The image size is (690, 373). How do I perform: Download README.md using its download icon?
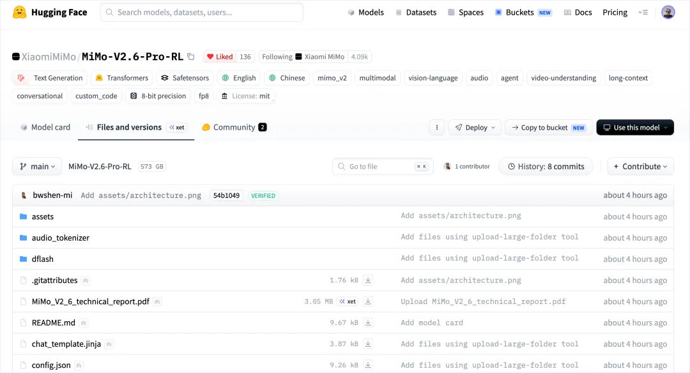369,323
